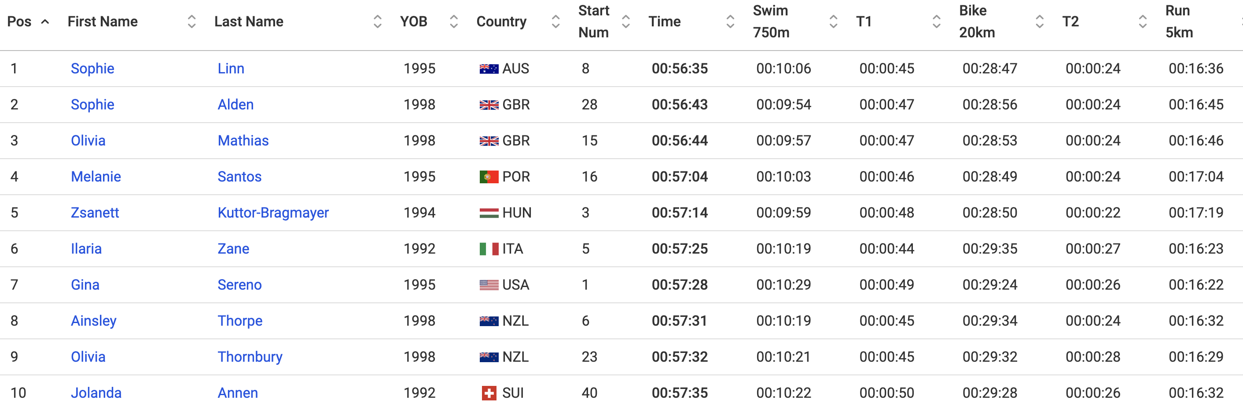Image resolution: width=1243 pixels, height=407 pixels.
Task: Click Time column sort arrows
Action: pyautogui.click(x=730, y=22)
